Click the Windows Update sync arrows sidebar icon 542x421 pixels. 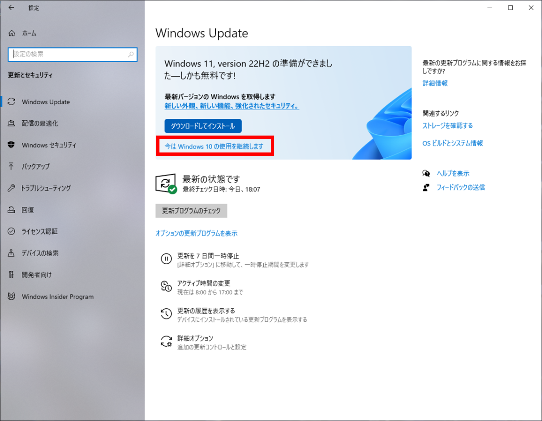(11, 102)
